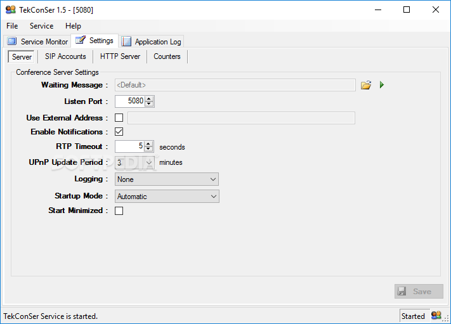Click the status bar users icon
The height and width of the screenshot is (324, 451).
coord(436,315)
